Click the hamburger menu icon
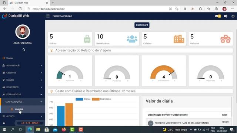The height and width of the screenshot is (133, 237). pyautogui.click(x=48, y=16)
